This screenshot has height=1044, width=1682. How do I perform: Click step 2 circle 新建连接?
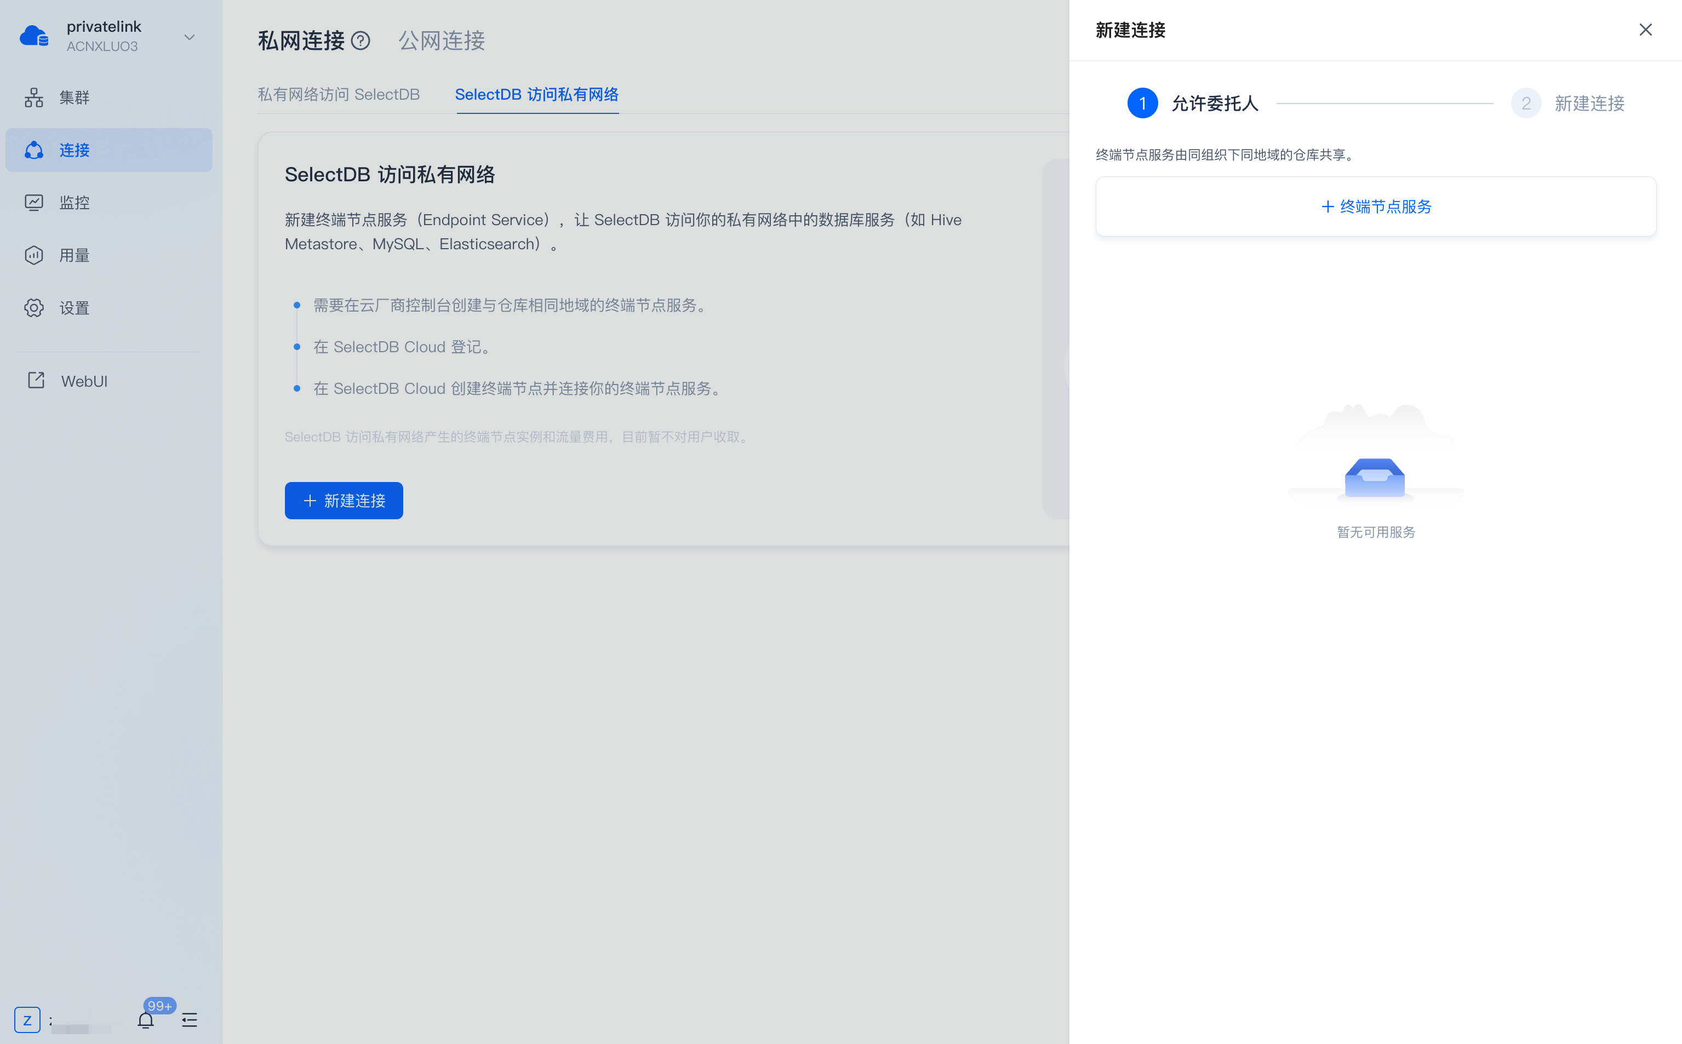(x=1526, y=103)
